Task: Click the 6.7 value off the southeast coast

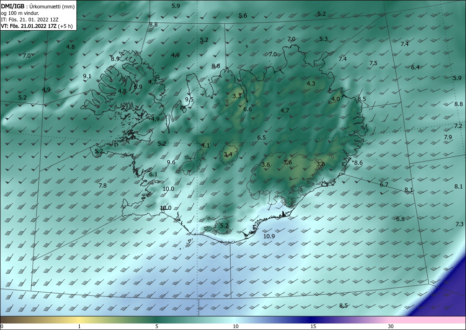Action: (384, 185)
